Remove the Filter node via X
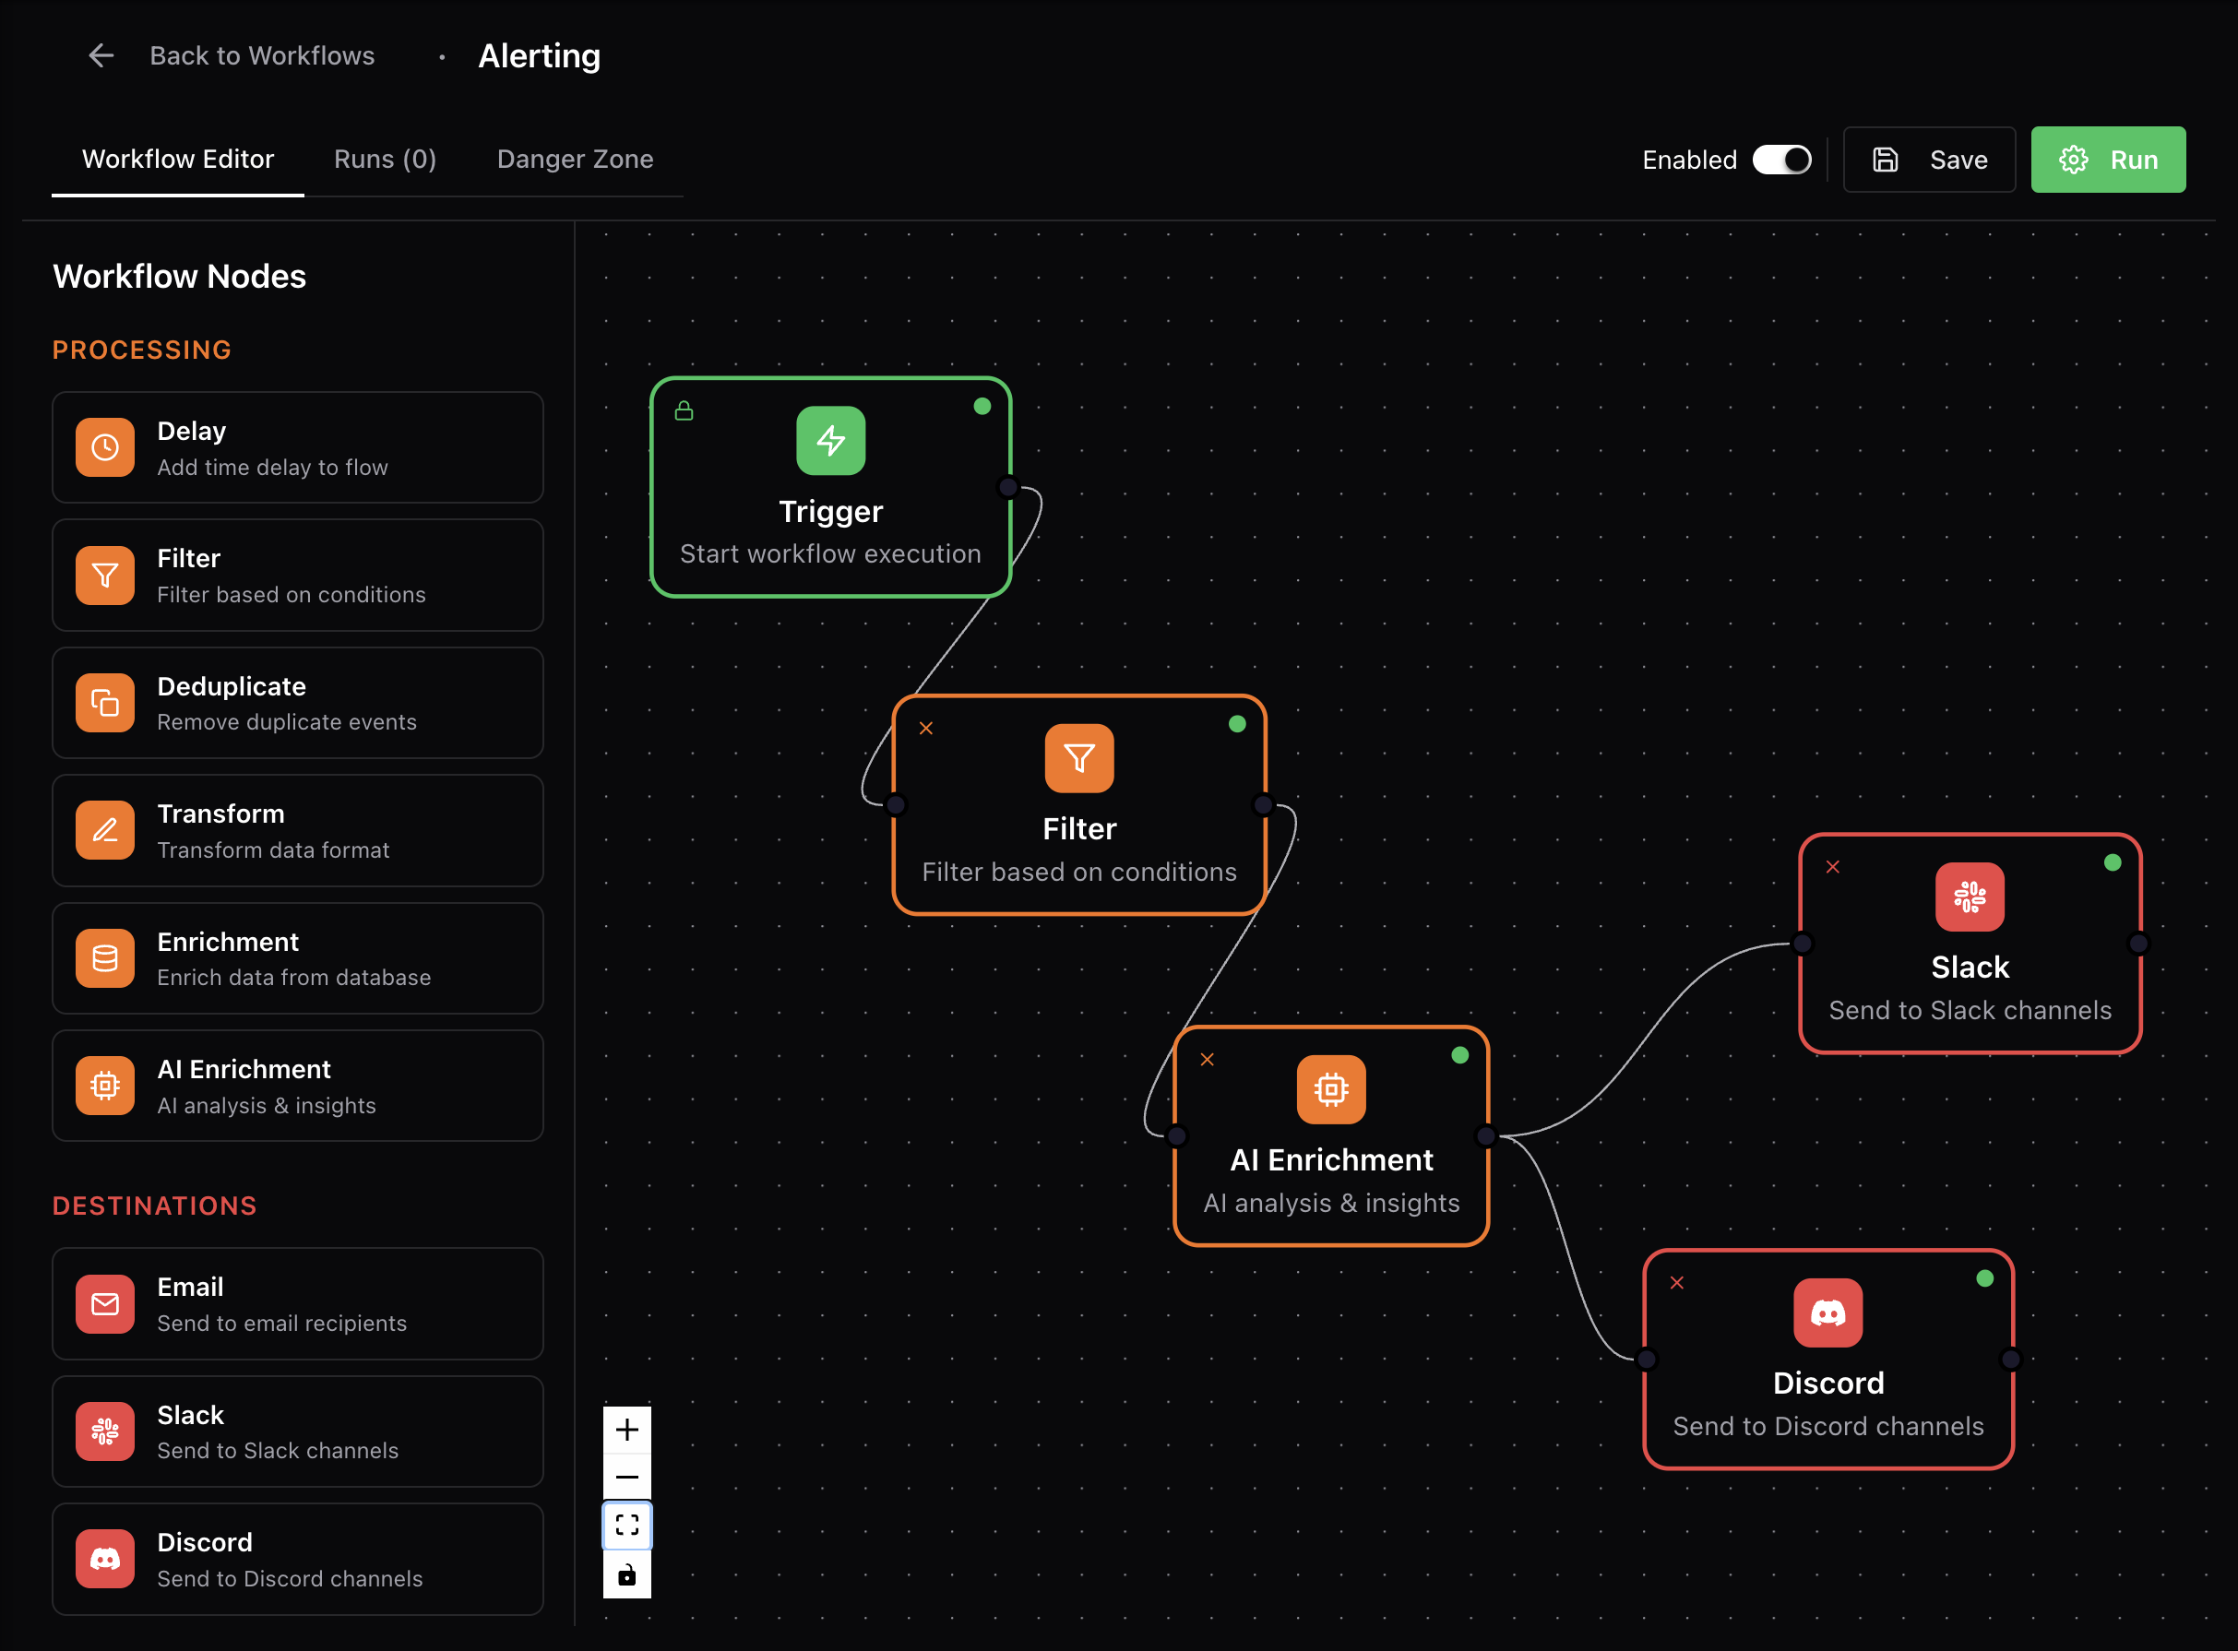This screenshot has width=2238, height=1651. 925,729
